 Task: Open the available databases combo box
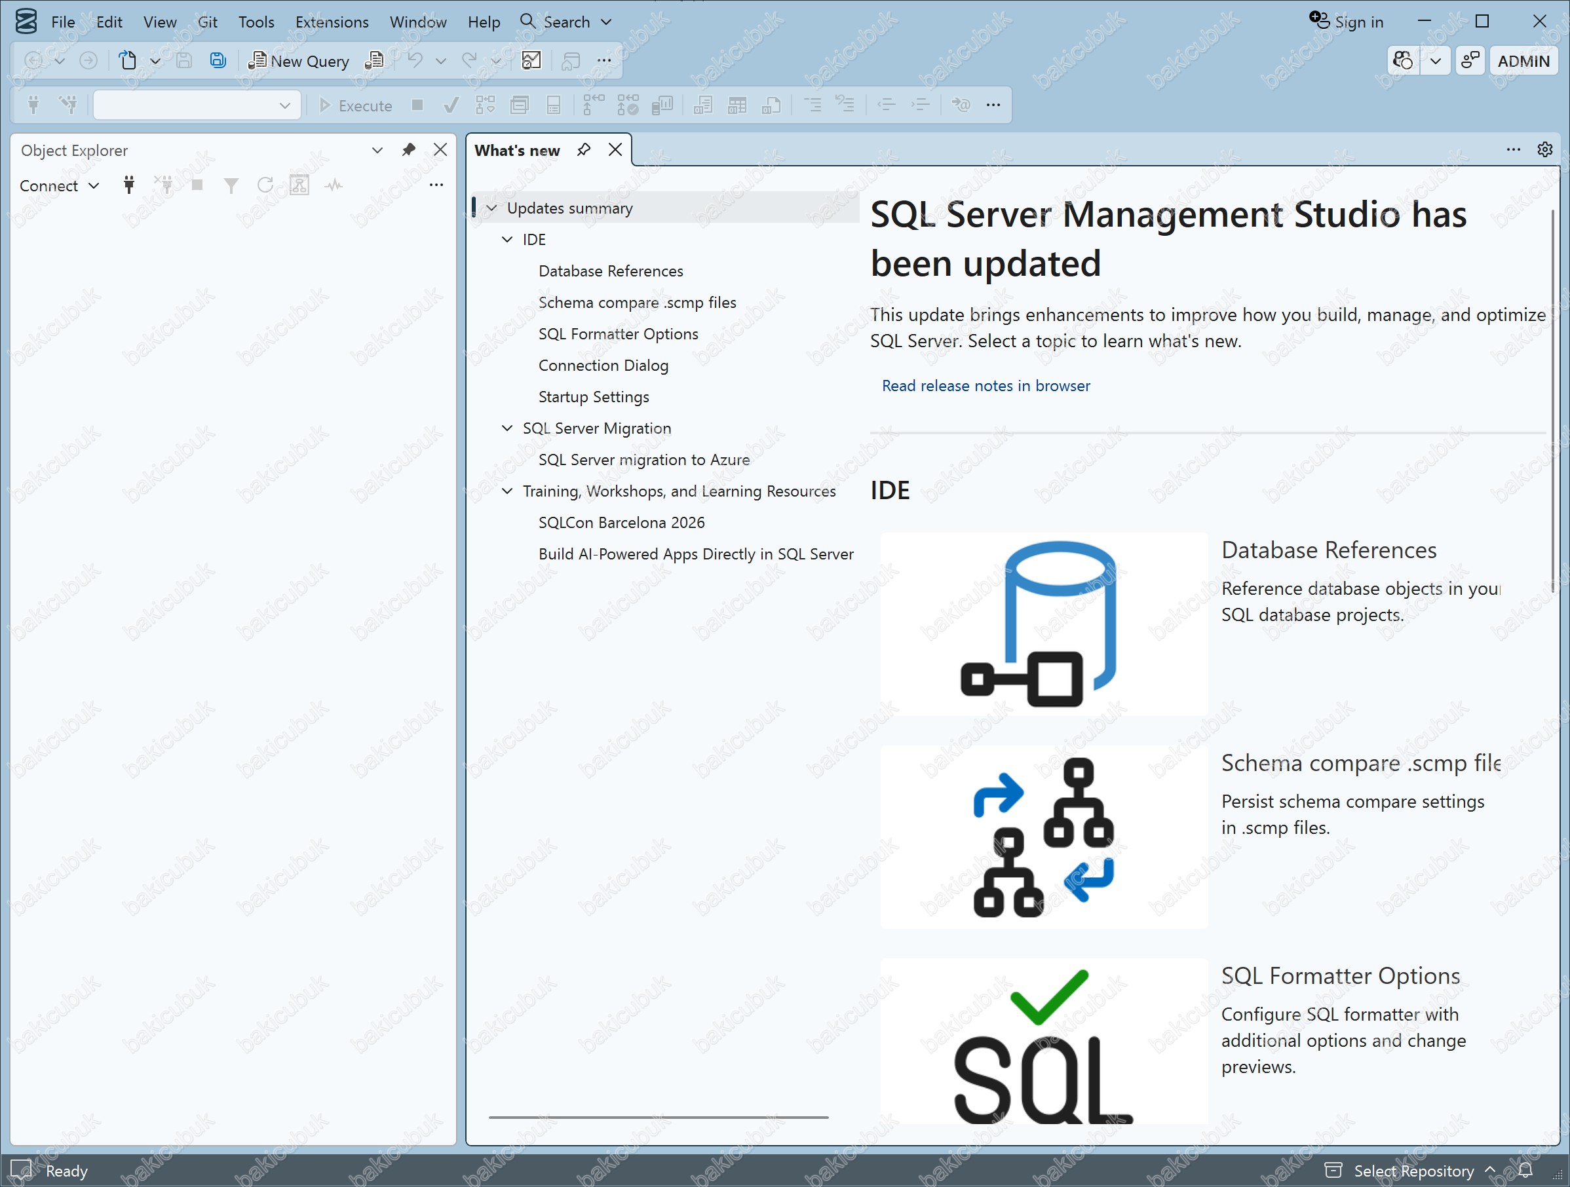pyautogui.click(x=197, y=105)
